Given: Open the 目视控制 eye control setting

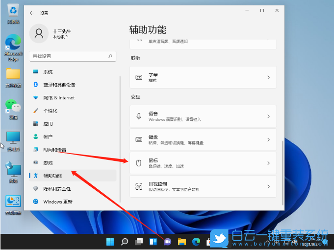Looking at the screenshot, I should pos(203,186).
